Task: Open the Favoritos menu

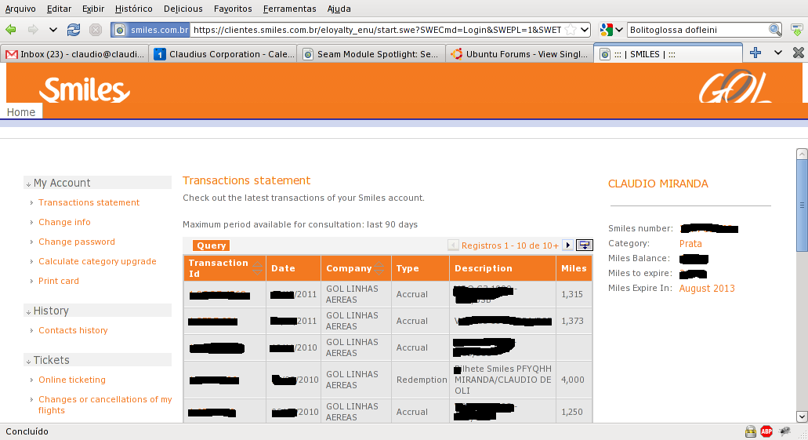Action: (233, 9)
